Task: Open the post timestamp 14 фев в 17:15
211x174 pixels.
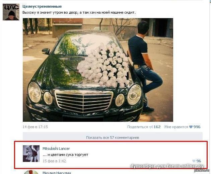Action: pos(35,127)
